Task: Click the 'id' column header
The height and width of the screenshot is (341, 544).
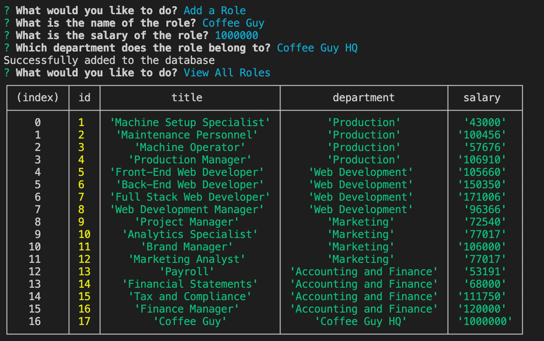Action: click(84, 98)
